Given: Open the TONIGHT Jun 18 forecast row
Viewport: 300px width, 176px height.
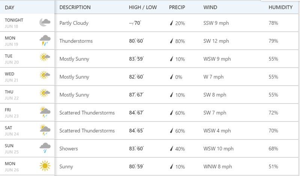Looking at the screenshot, I should tap(149, 23).
